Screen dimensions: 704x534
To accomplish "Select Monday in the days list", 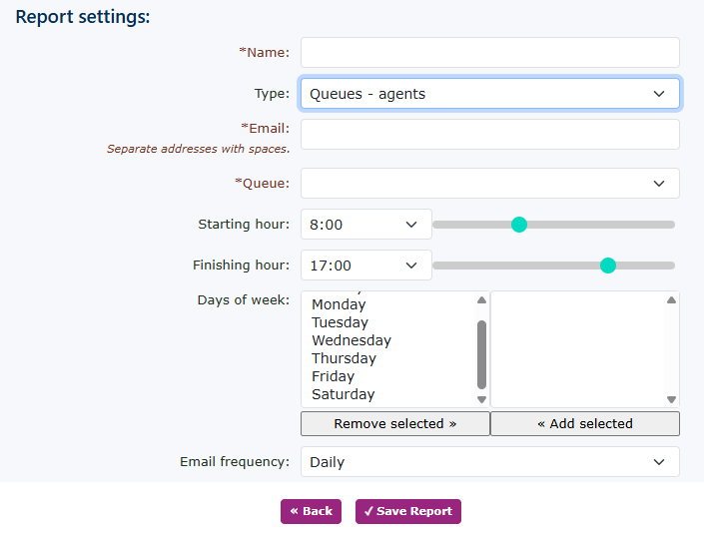I will coord(339,304).
